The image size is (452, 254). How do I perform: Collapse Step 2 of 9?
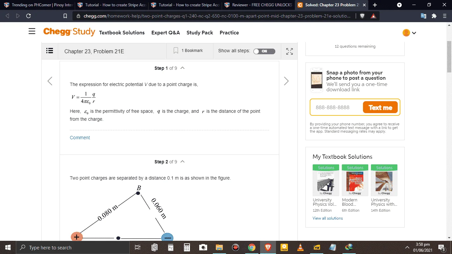(x=182, y=161)
